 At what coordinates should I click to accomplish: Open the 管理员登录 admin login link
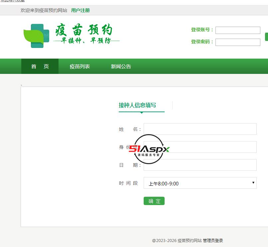[x=213, y=240]
